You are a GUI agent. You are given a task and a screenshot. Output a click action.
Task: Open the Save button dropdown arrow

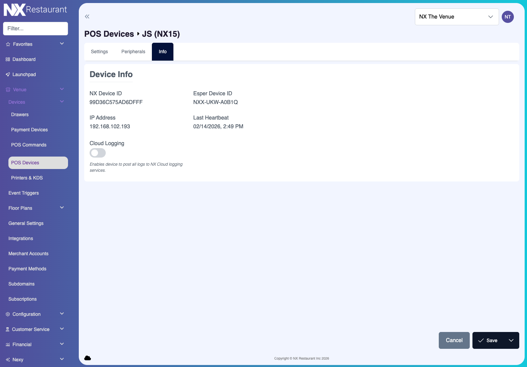tap(511, 340)
